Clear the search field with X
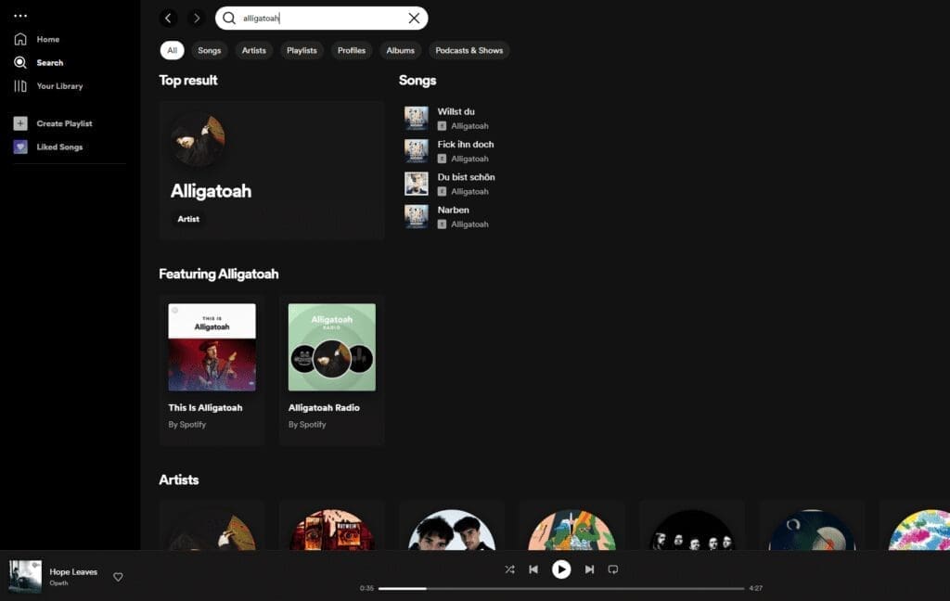 click(414, 19)
